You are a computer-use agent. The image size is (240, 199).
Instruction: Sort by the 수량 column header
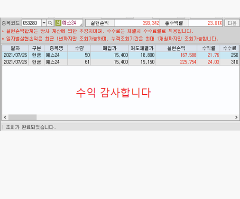(x=79, y=48)
